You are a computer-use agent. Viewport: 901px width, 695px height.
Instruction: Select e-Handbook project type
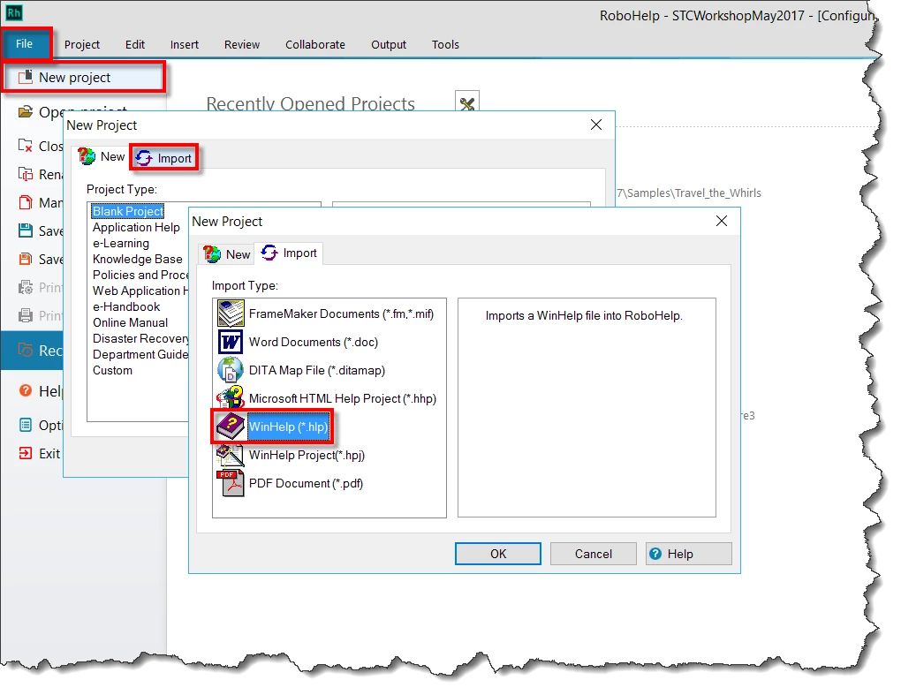pos(126,306)
